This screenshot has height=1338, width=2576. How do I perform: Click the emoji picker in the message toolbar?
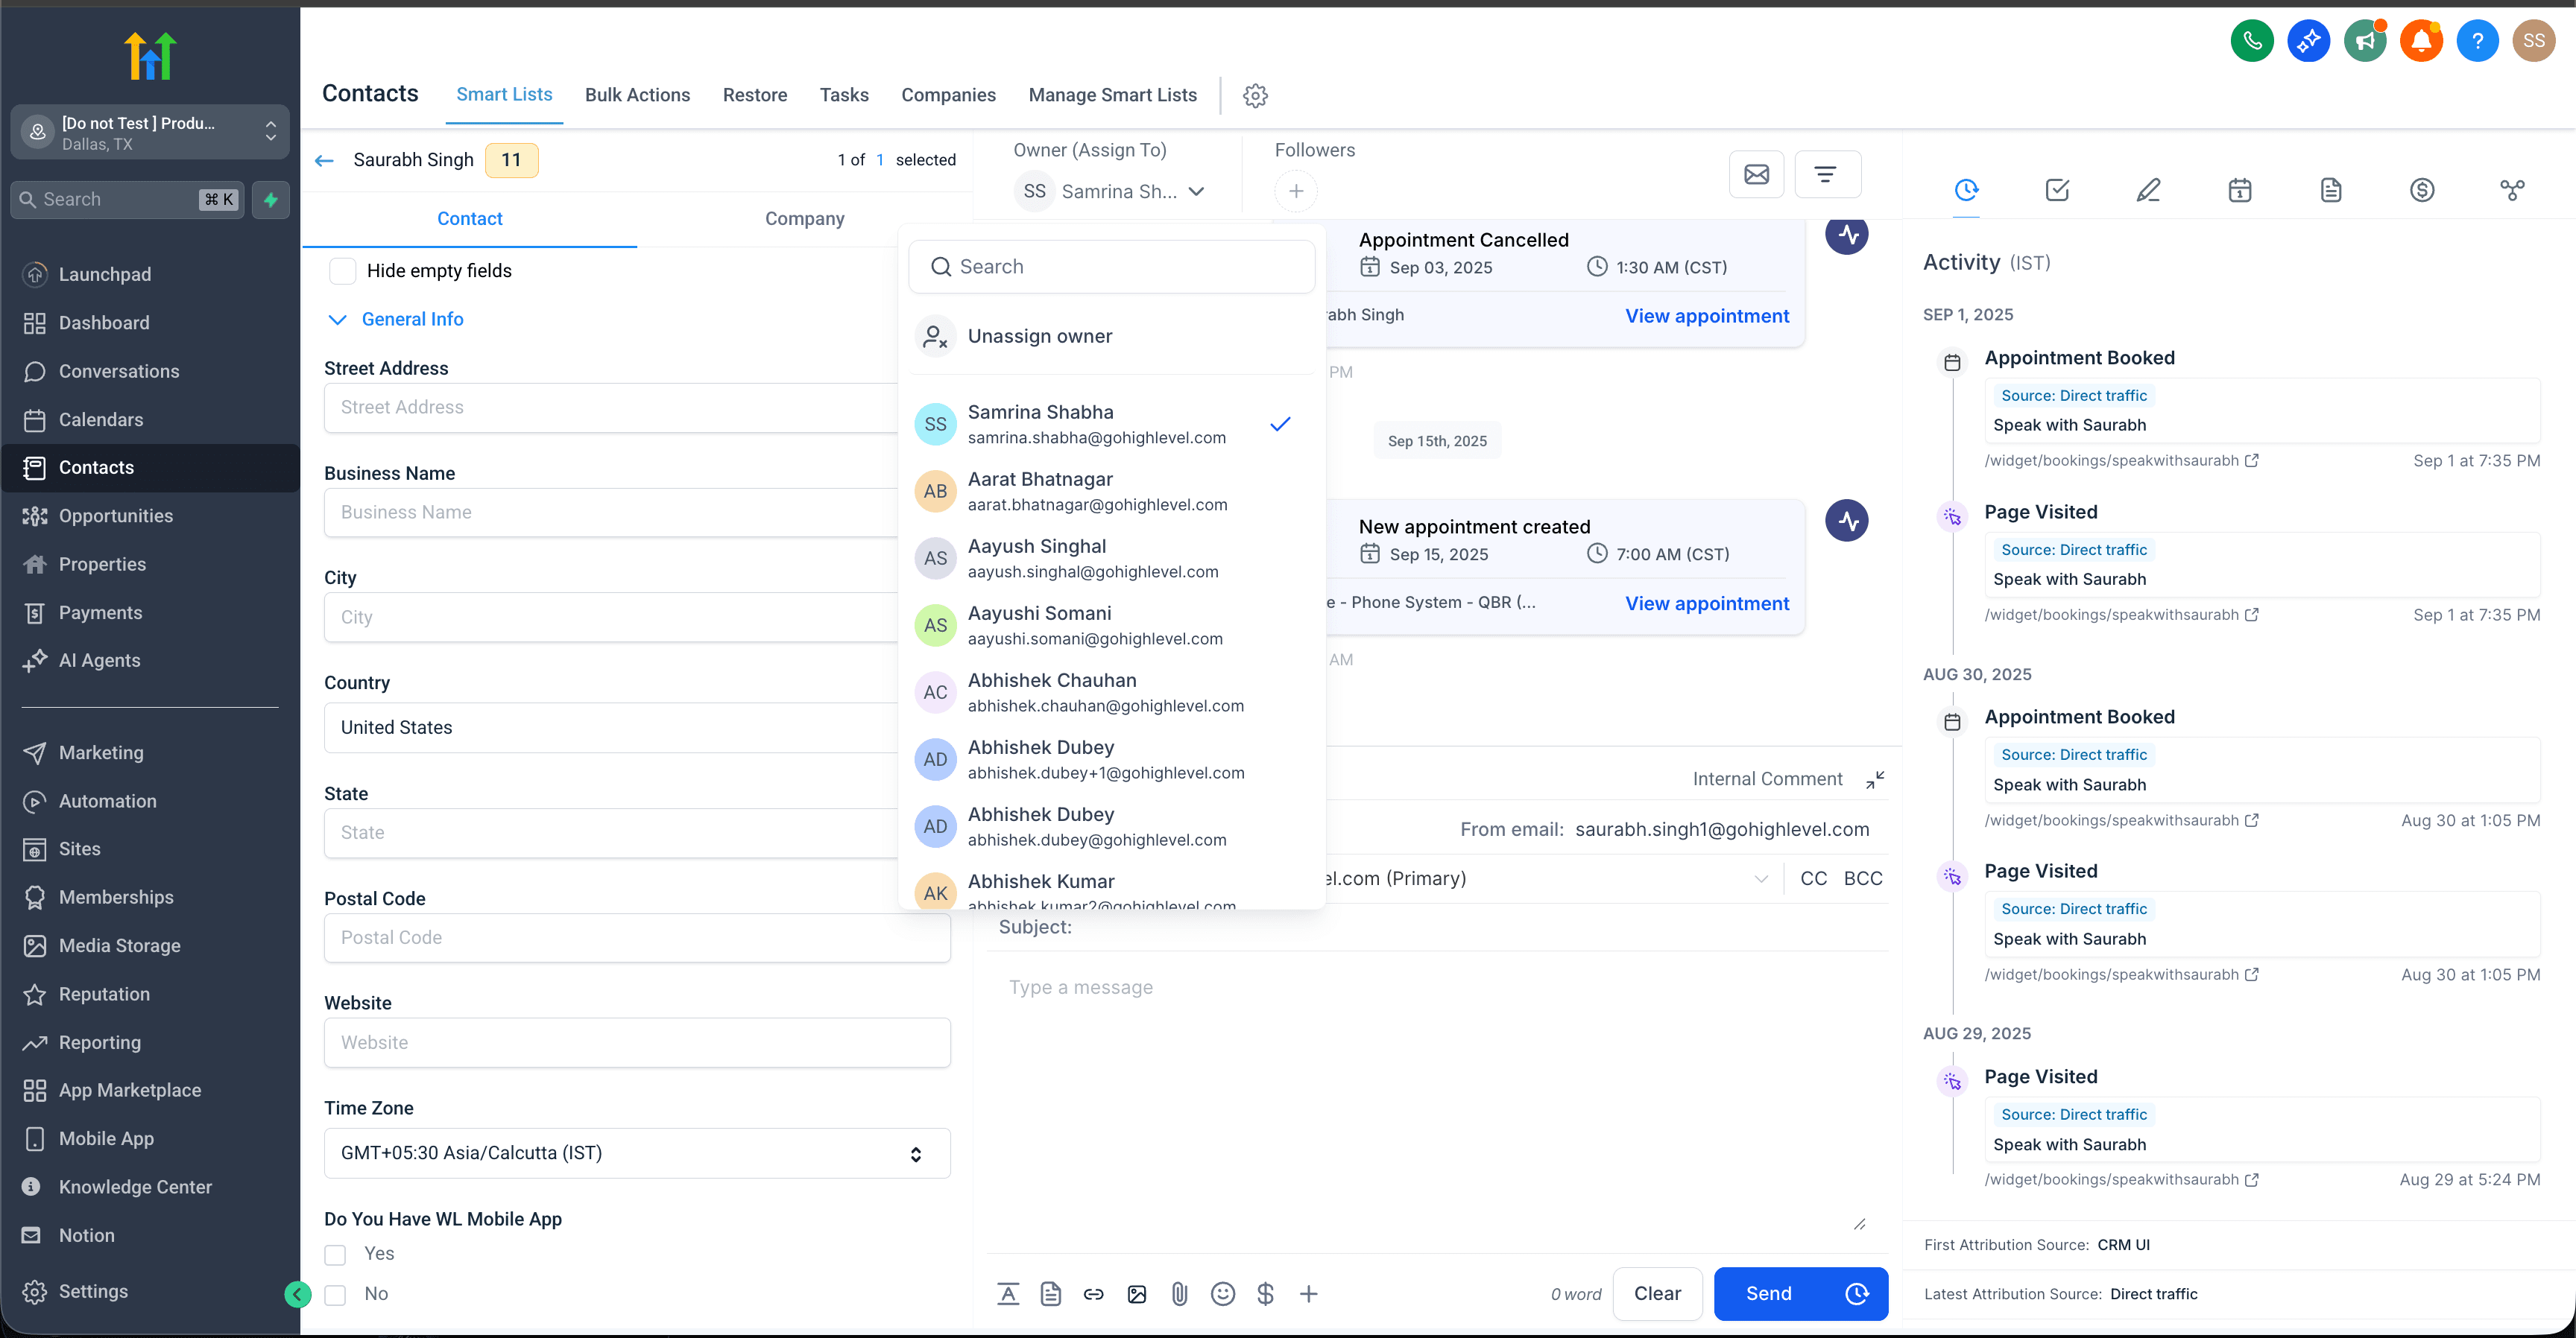point(1222,1293)
